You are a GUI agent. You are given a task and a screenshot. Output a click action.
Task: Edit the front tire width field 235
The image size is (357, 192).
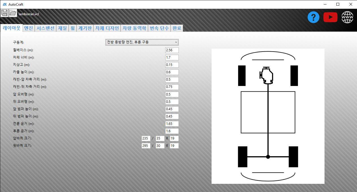[x=146, y=138]
